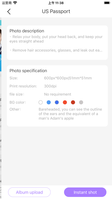Viewport: 112px width, 199px height.
Task: Pick the royal blue background swatch
Action: coord(57,102)
